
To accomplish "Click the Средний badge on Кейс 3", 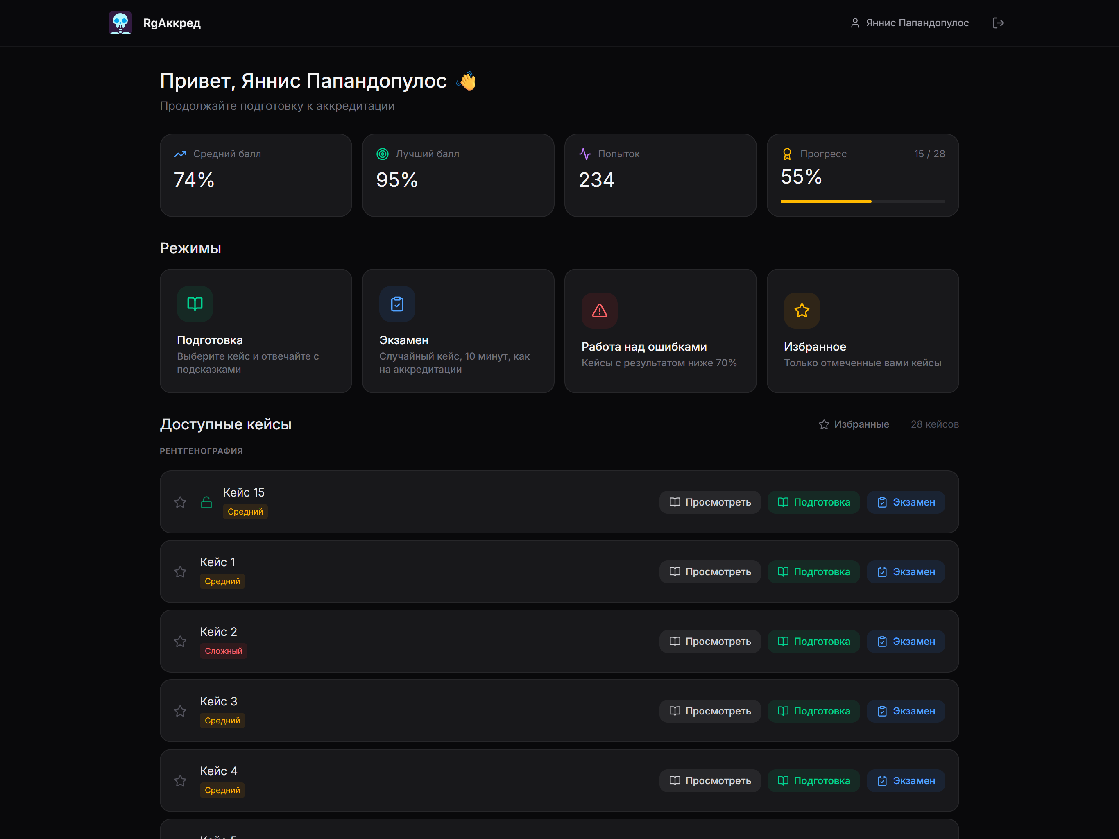I will click(x=222, y=721).
